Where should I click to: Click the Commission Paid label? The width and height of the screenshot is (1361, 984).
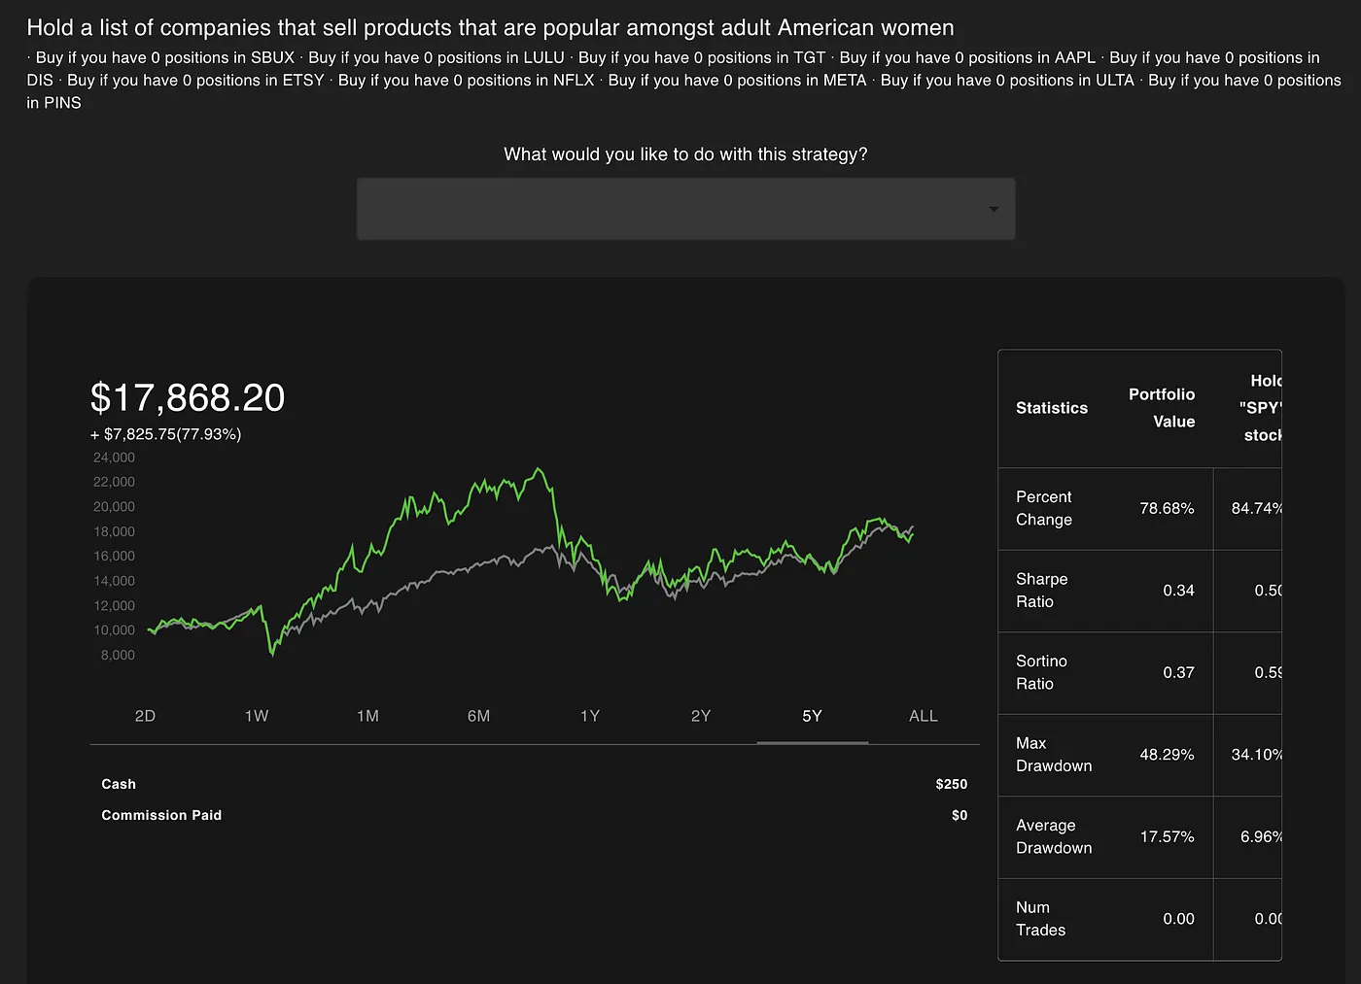[x=161, y=815]
